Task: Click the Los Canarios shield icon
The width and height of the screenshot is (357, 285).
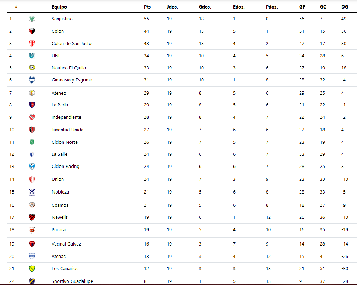Action: (x=32, y=269)
